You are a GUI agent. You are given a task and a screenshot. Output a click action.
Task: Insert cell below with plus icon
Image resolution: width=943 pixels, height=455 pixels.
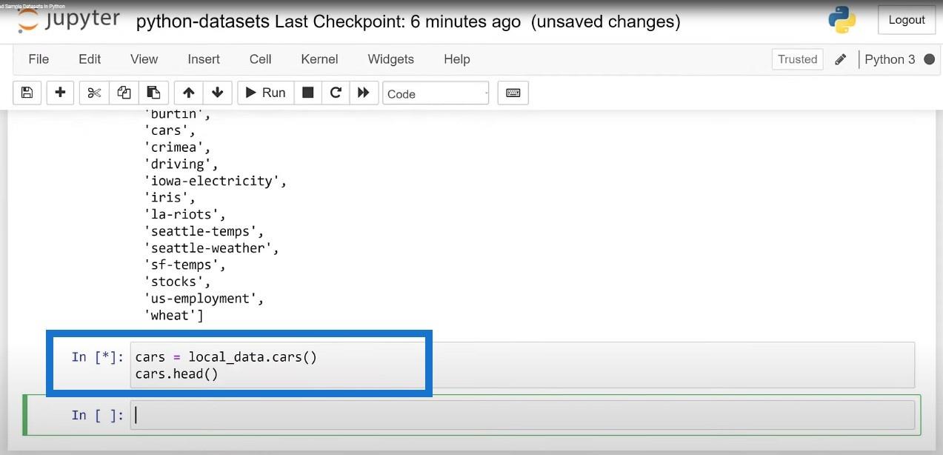point(60,93)
